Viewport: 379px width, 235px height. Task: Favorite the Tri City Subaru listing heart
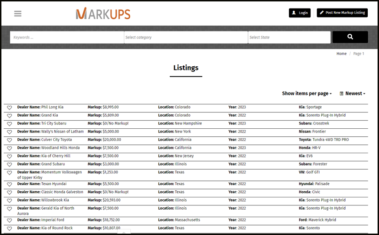(x=9, y=124)
